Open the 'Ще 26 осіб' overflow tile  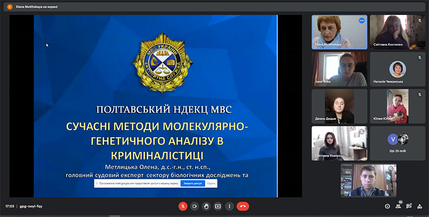(x=397, y=143)
